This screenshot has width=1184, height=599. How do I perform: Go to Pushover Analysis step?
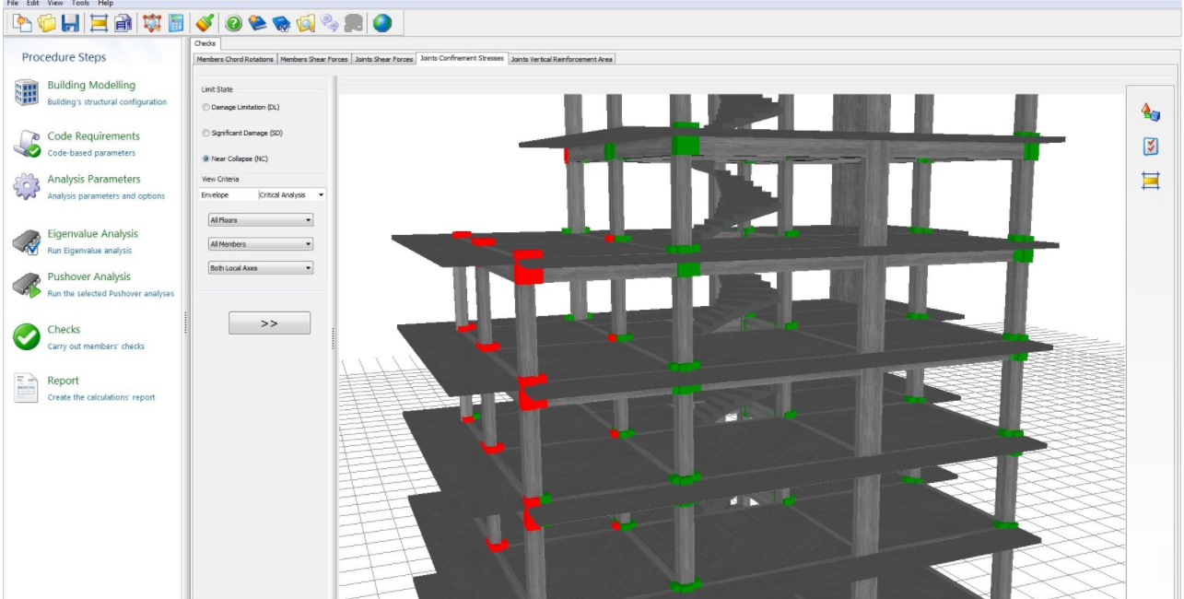click(88, 276)
